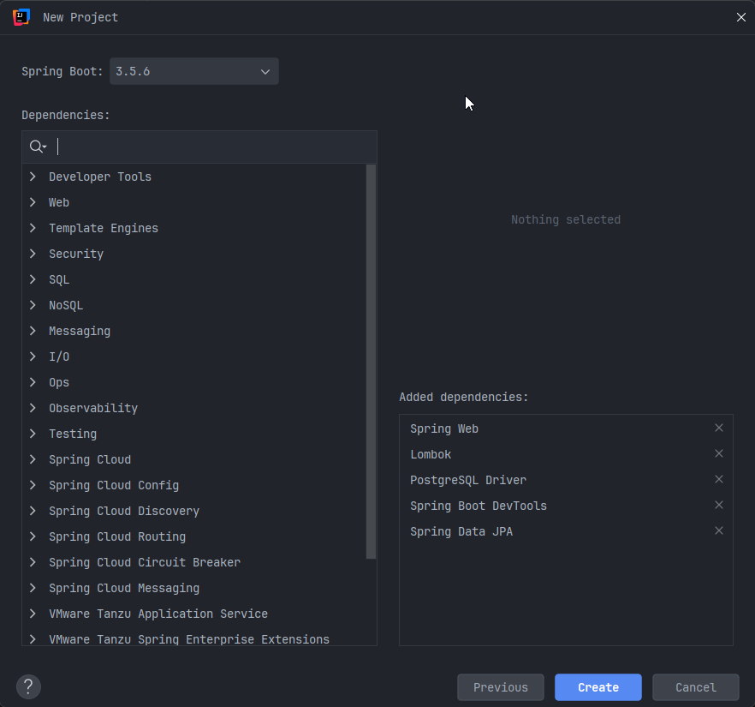Open the Spring Boot version dropdown
The width and height of the screenshot is (755, 707).
[194, 71]
